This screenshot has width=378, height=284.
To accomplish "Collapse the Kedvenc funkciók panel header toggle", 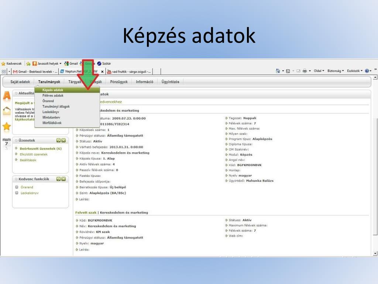I will [16, 179].
